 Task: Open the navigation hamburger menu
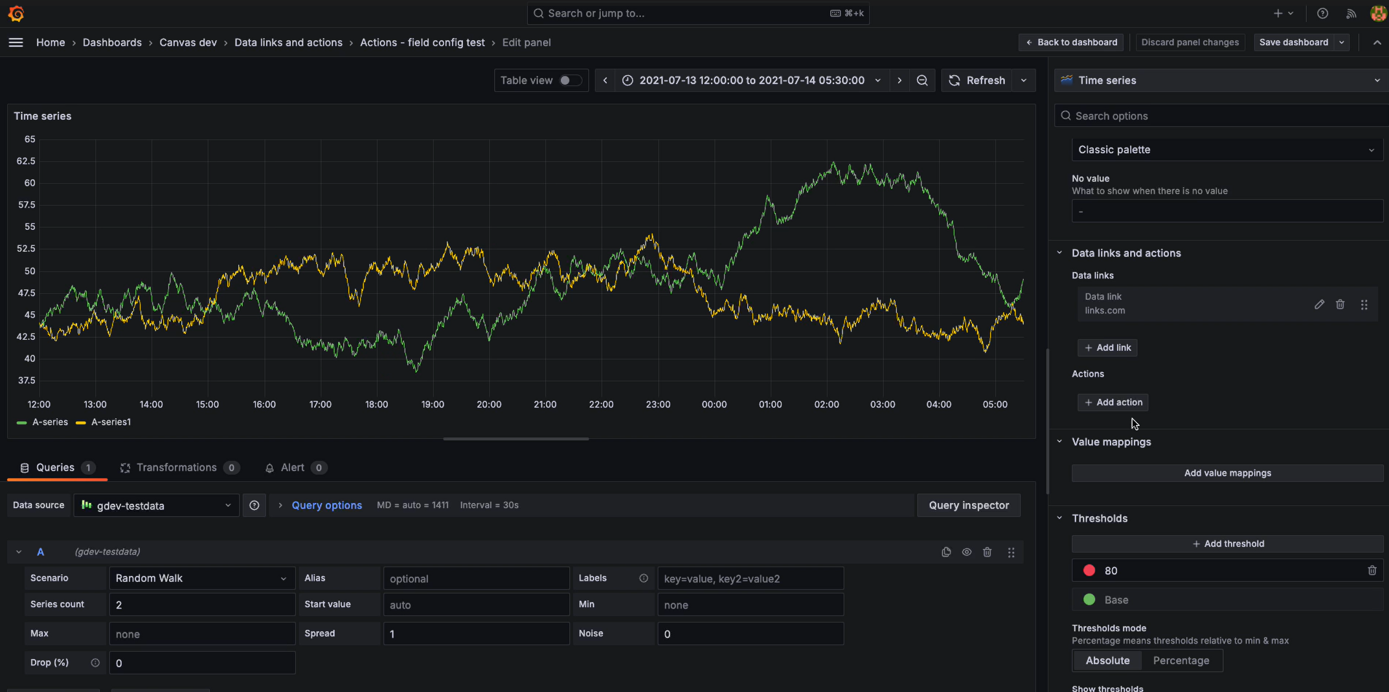pos(16,42)
